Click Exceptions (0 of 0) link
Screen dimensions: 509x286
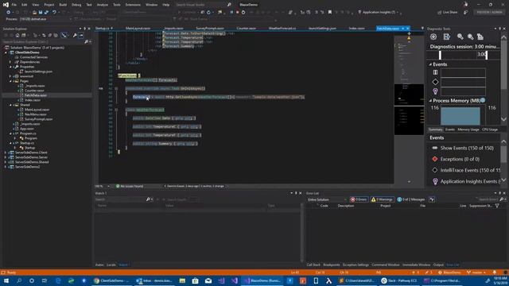[x=460, y=159]
